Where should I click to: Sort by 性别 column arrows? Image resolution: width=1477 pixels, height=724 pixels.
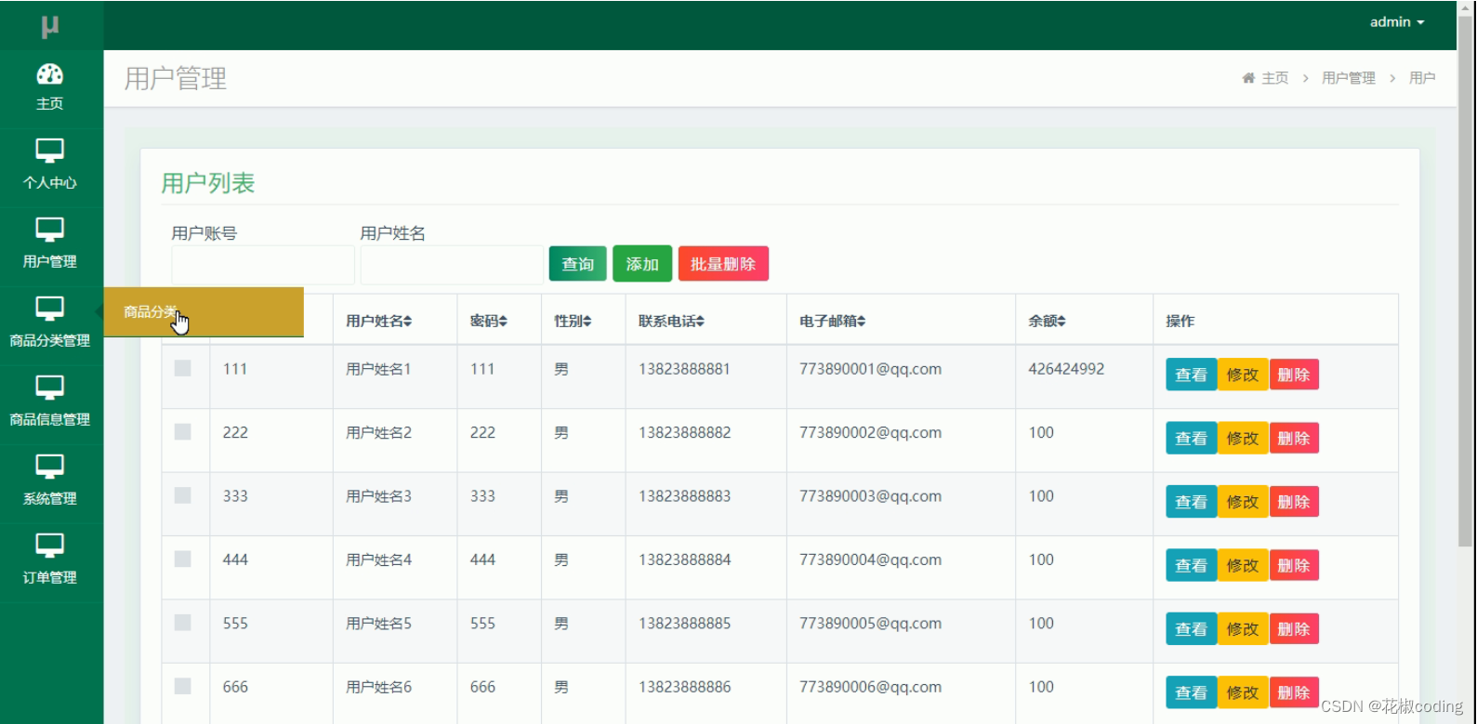coord(587,322)
